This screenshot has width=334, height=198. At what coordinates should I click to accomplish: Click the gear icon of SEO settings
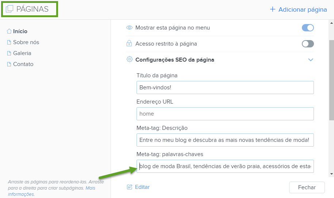(x=129, y=59)
